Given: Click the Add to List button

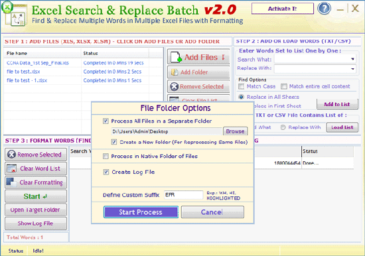Looking at the screenshot, I should tap(337, 104).
